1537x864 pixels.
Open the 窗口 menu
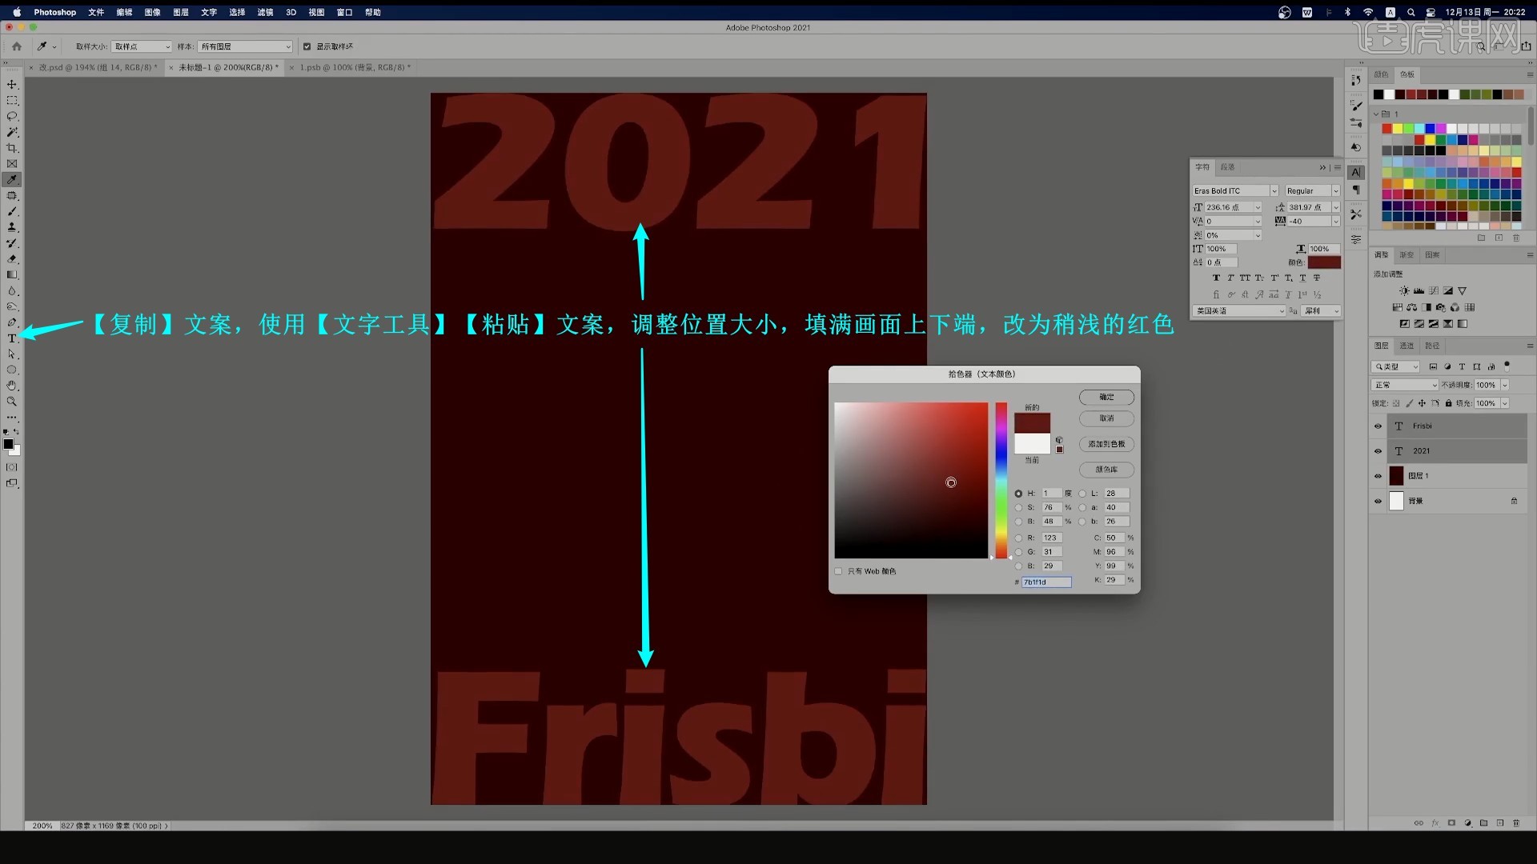tap(344, 12)
